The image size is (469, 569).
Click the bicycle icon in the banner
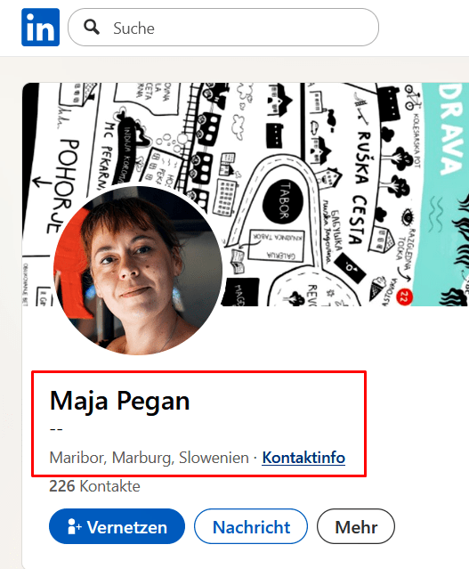pyautogui.click(x=413, y=97)
